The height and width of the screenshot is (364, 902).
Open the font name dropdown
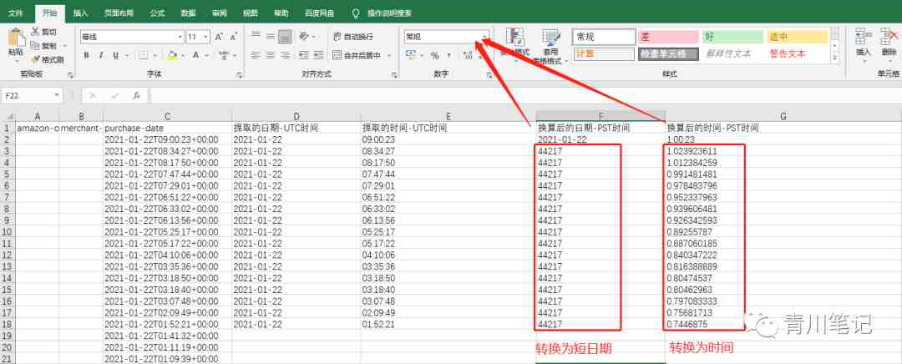180,37
